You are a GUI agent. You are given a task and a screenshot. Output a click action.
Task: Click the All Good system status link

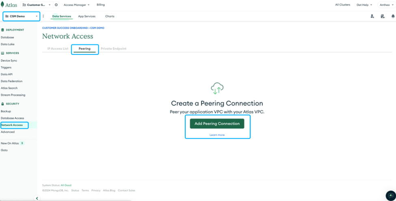coord(66,185)
